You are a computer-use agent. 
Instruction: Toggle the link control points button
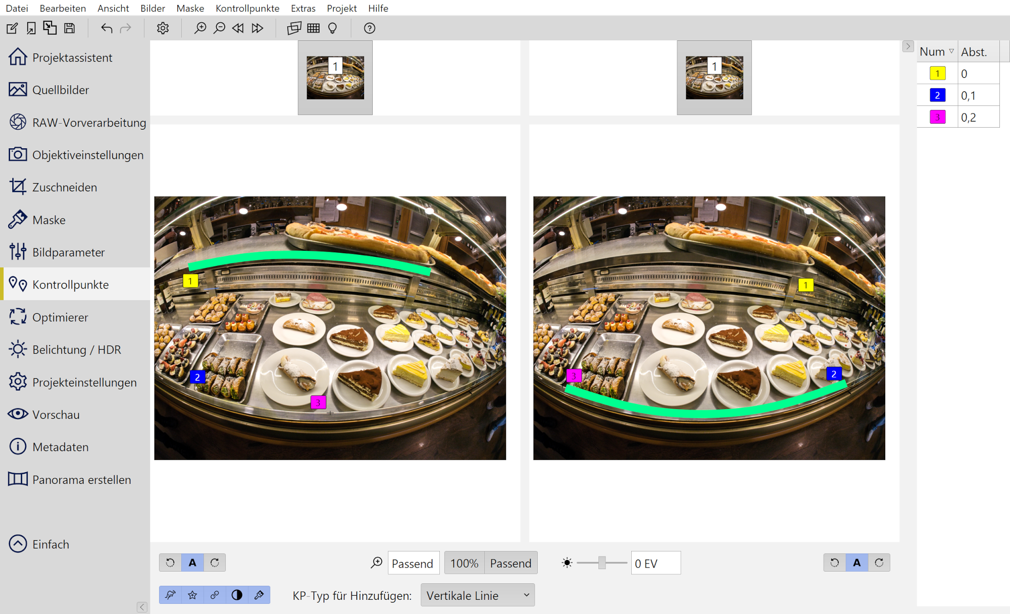[x=215, y=595]
